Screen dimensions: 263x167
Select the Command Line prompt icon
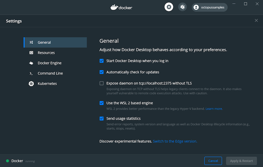[31, 73]
